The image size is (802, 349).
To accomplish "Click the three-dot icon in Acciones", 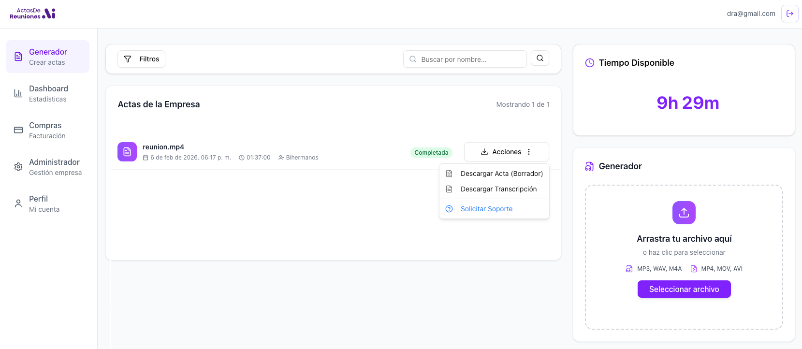I will [x=529, y=152].
